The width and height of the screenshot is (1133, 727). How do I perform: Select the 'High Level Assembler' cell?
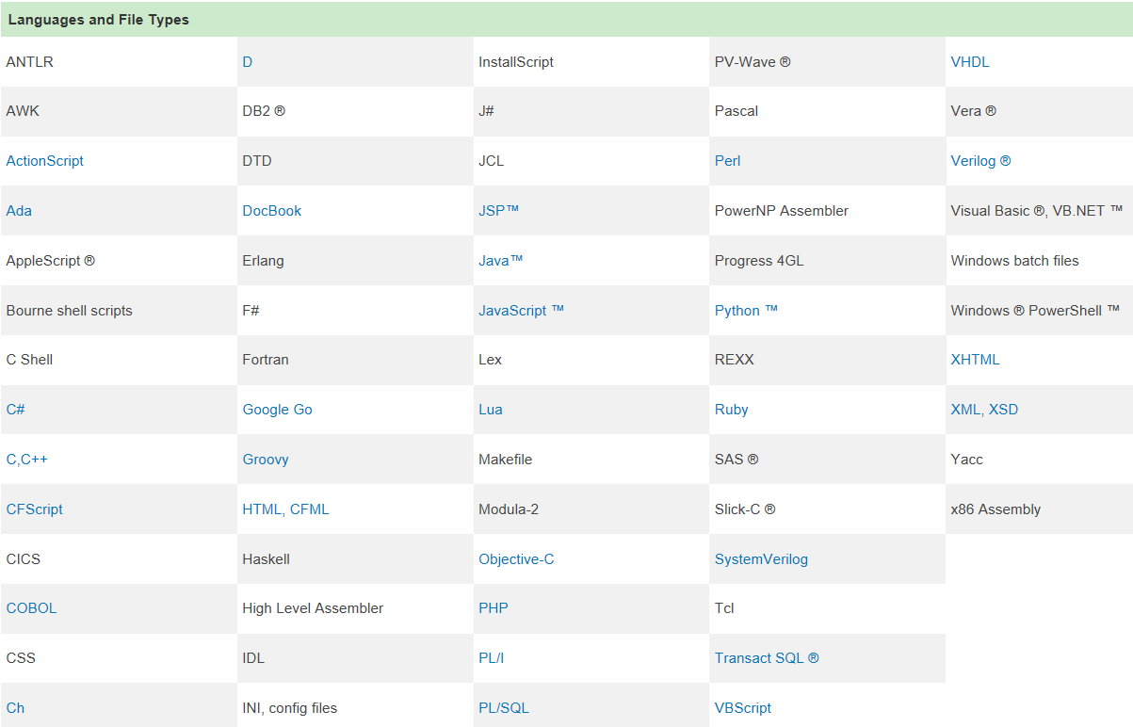click(x=355, y=608)
